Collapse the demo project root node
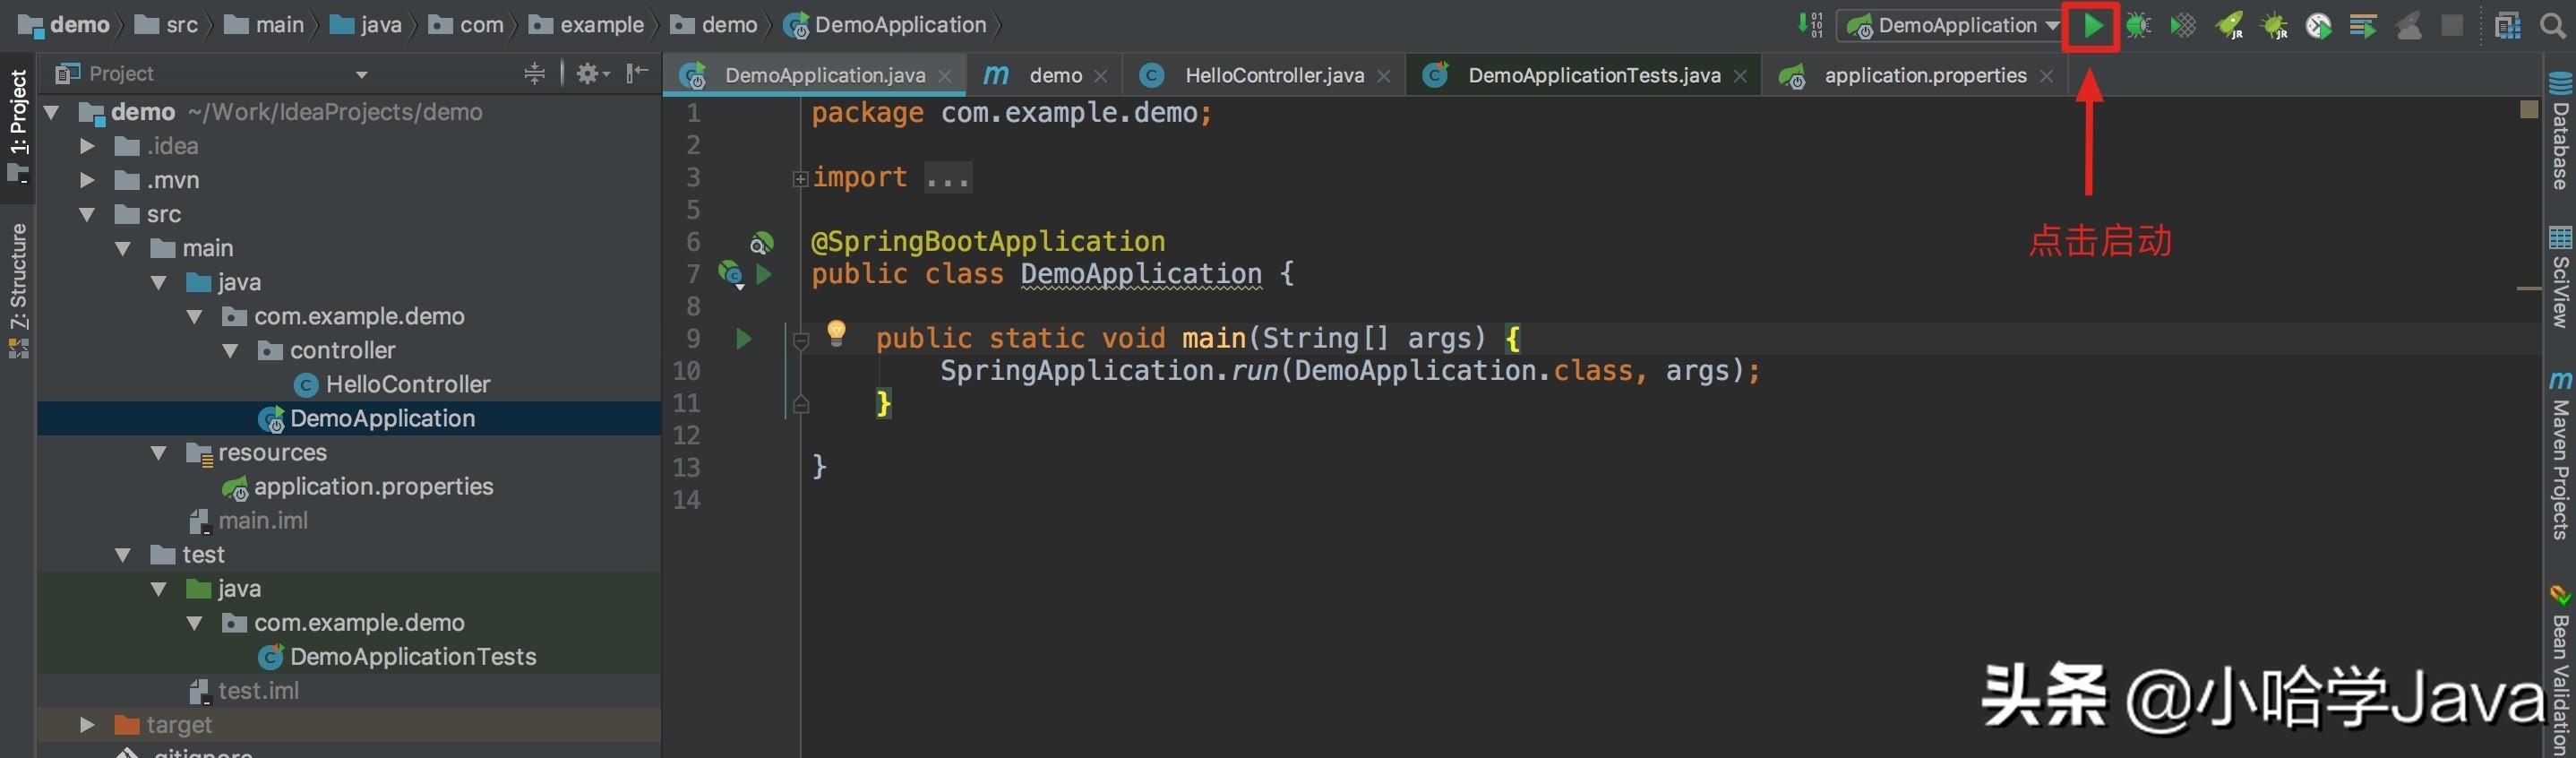The width and height of the screenshot is (2576, 758). pos(52,112)
